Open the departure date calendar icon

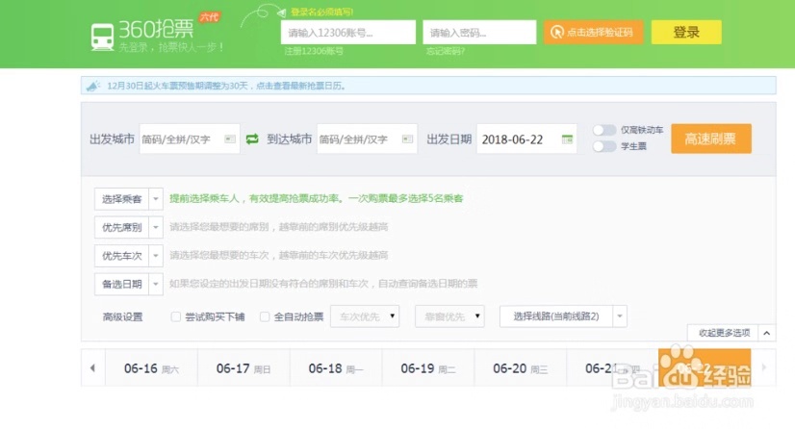point(567,139)
